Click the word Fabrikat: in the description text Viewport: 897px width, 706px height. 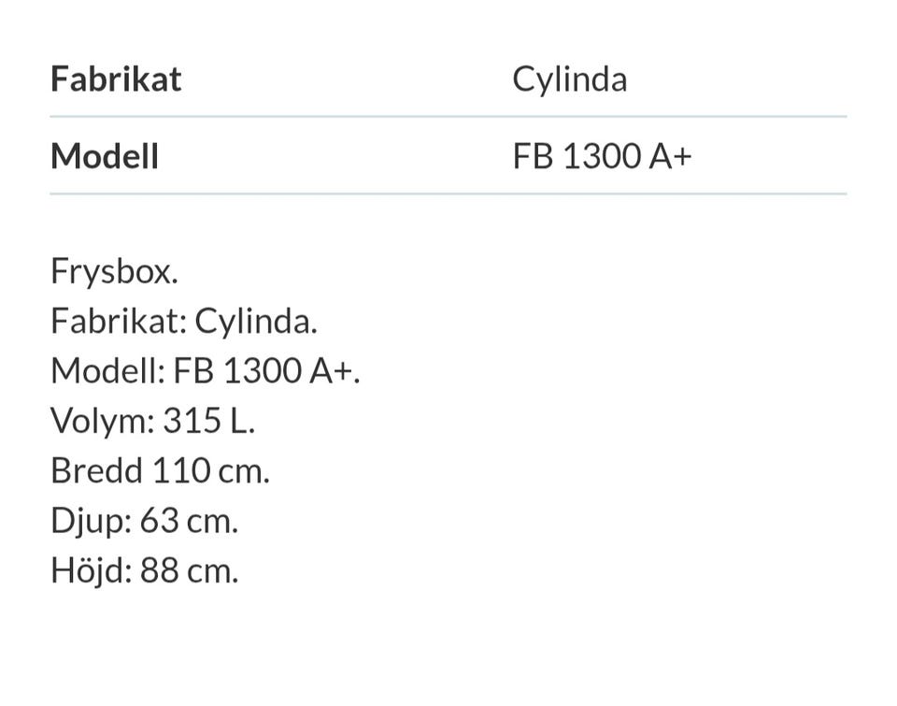pos(120,322)
